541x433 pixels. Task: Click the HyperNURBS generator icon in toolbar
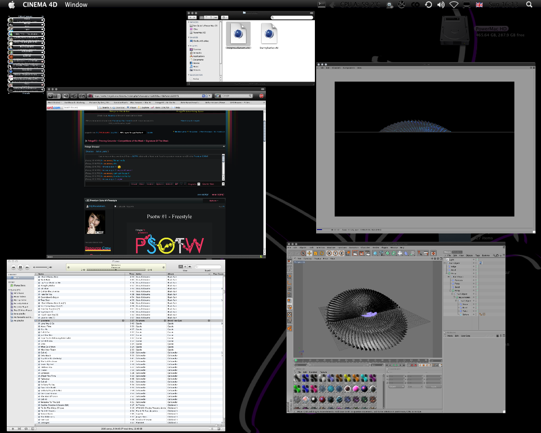pos(388,253)
